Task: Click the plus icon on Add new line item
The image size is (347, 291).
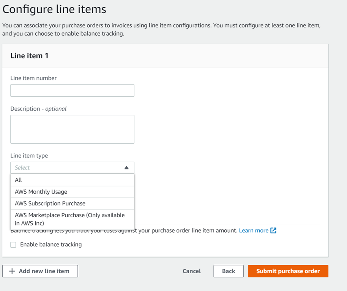Action: click(x=12, y=271)
